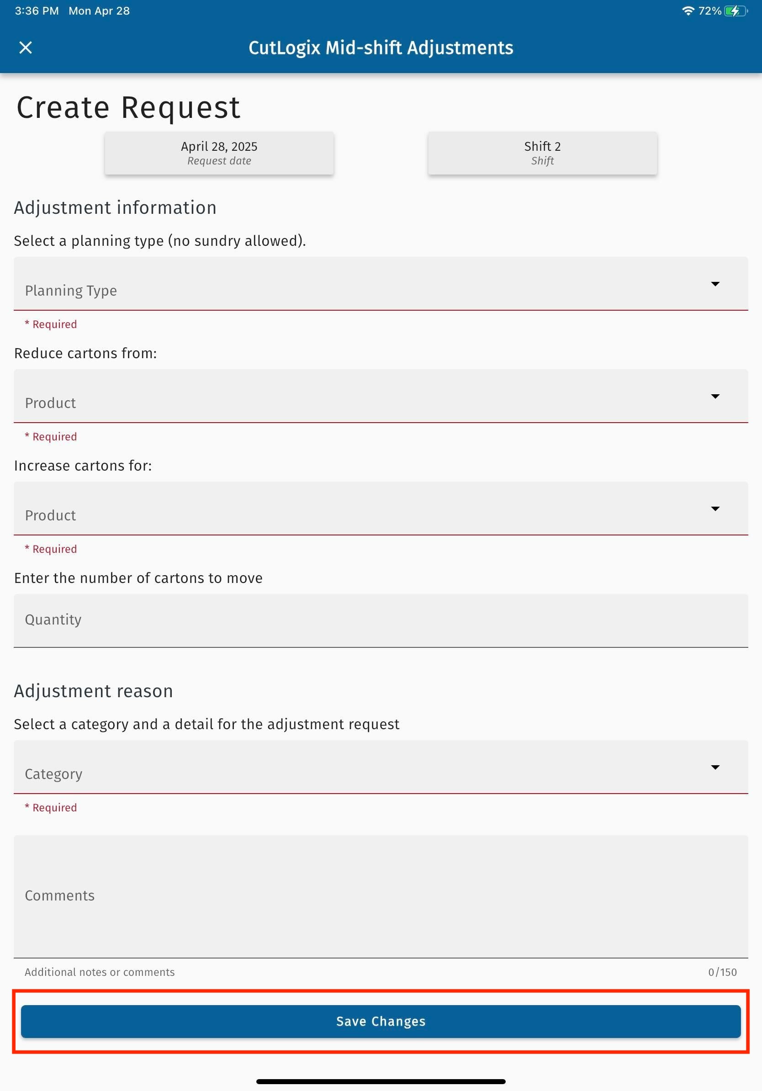Click the CutLogix Mid-shift Adjustments title
Viewport: 762px width, 1091px height.
[381, 48]
